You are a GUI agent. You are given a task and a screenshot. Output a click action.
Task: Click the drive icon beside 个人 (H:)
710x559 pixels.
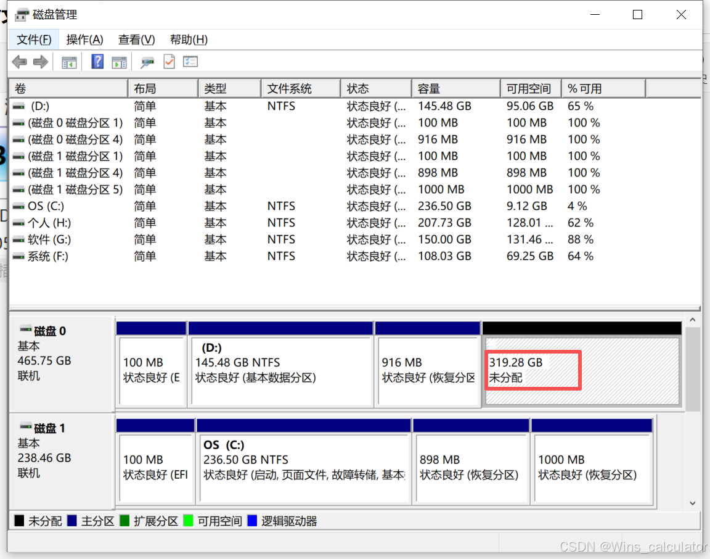[x=18, y=223]
